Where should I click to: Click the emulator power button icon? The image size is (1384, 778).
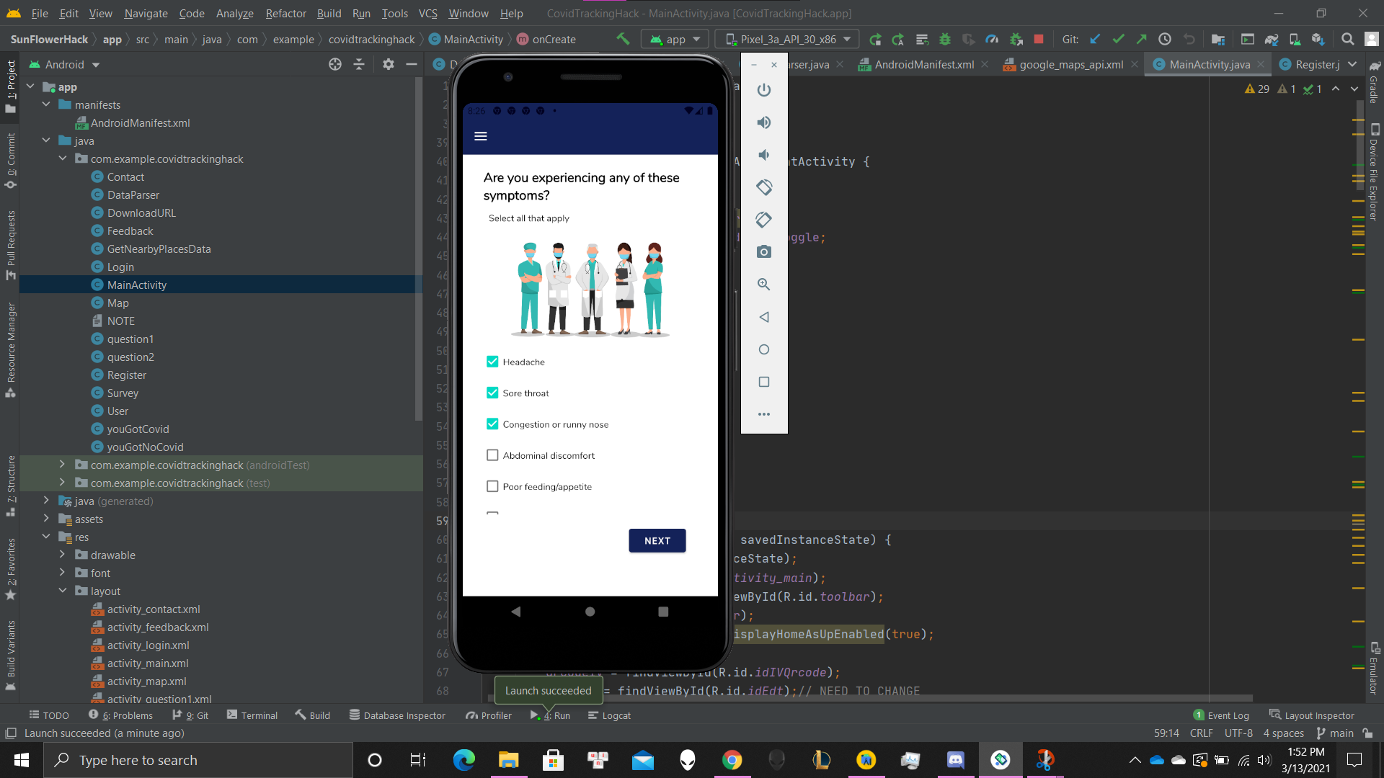[764, 90]
